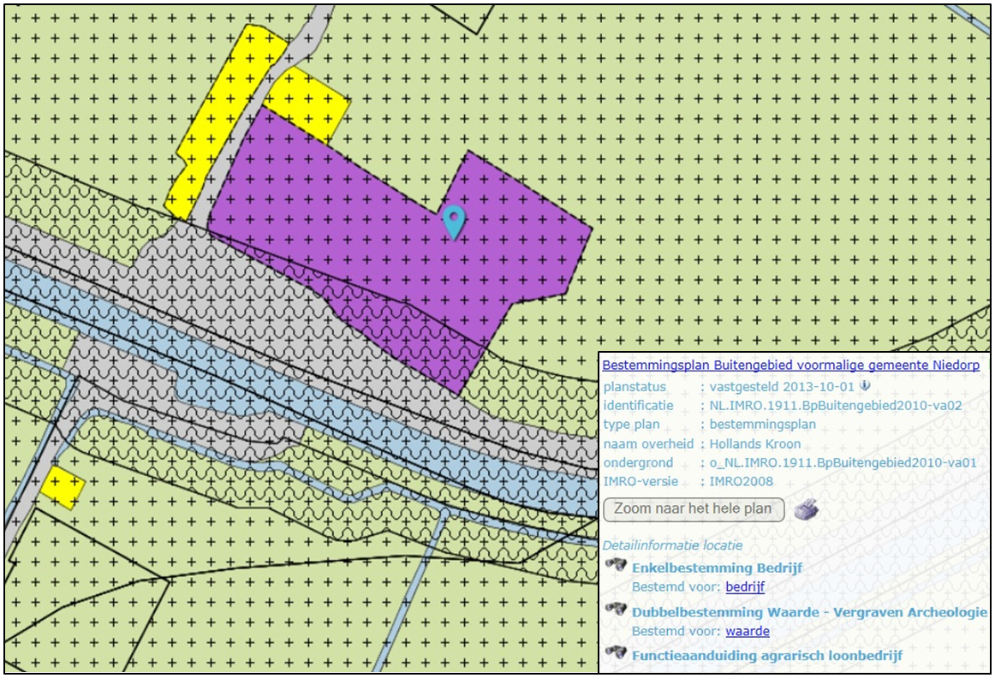Screen dimensions: 995x678
Task: Click the small isolated yellow parcel
Action: pyautogui.click(x=63, y=487)
